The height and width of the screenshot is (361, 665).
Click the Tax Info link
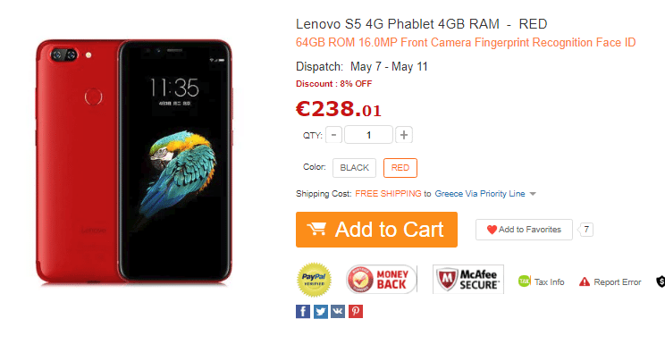click(549, 281)
